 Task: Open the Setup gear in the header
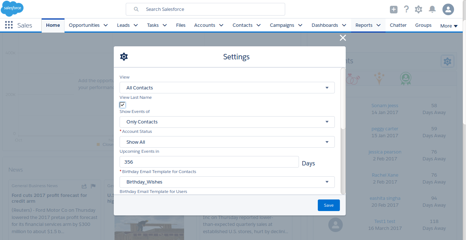[x=419, y=9]
